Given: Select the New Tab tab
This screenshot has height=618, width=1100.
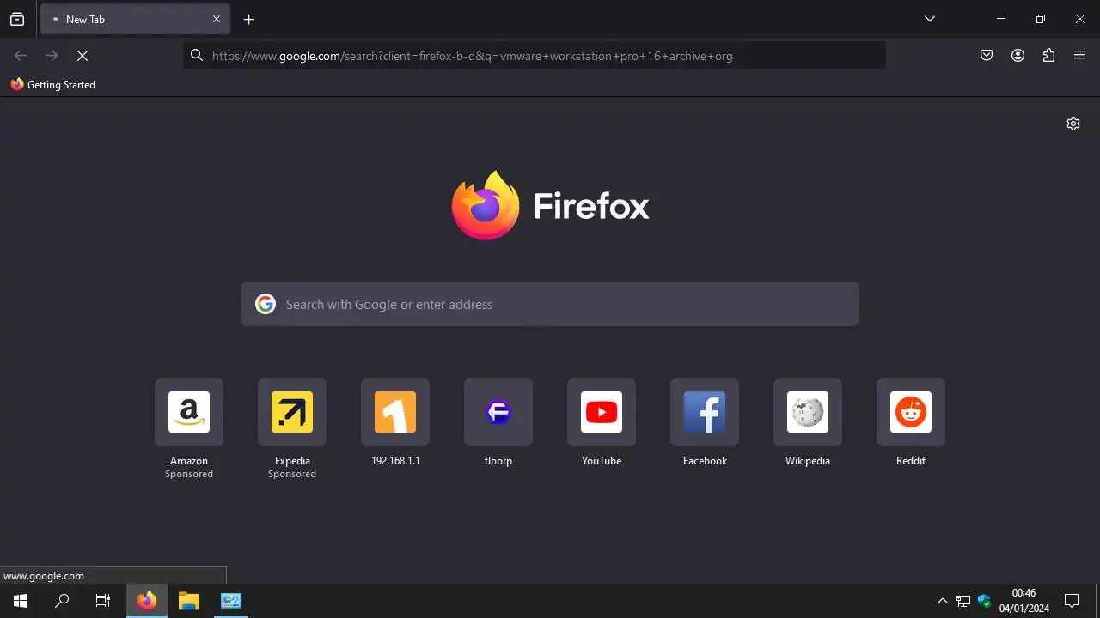Looking at the screenshot, I should pos(135,19).
